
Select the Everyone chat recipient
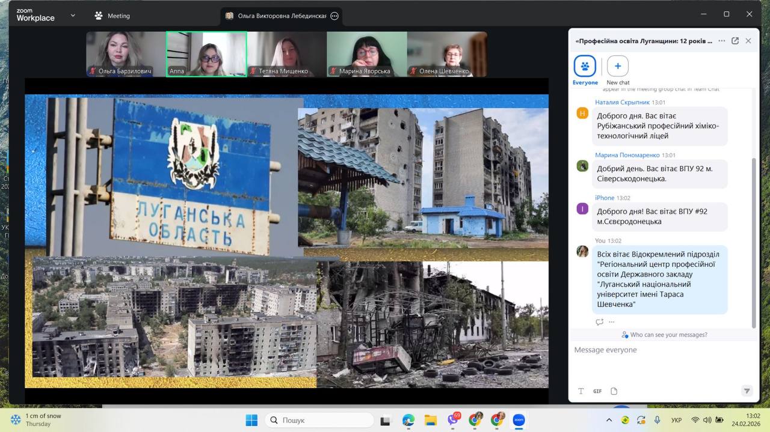(x=585, y=66)
